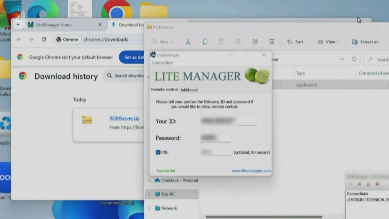
Task: Close the LiteManager Home tab
Action: click(x=100, y=25)
